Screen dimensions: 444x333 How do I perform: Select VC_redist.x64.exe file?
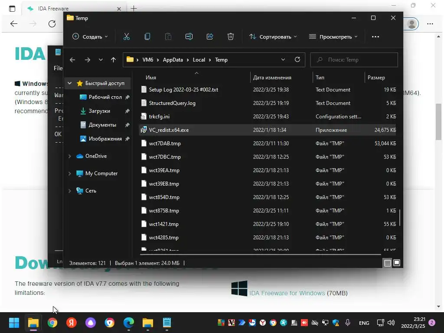[267, 130]
